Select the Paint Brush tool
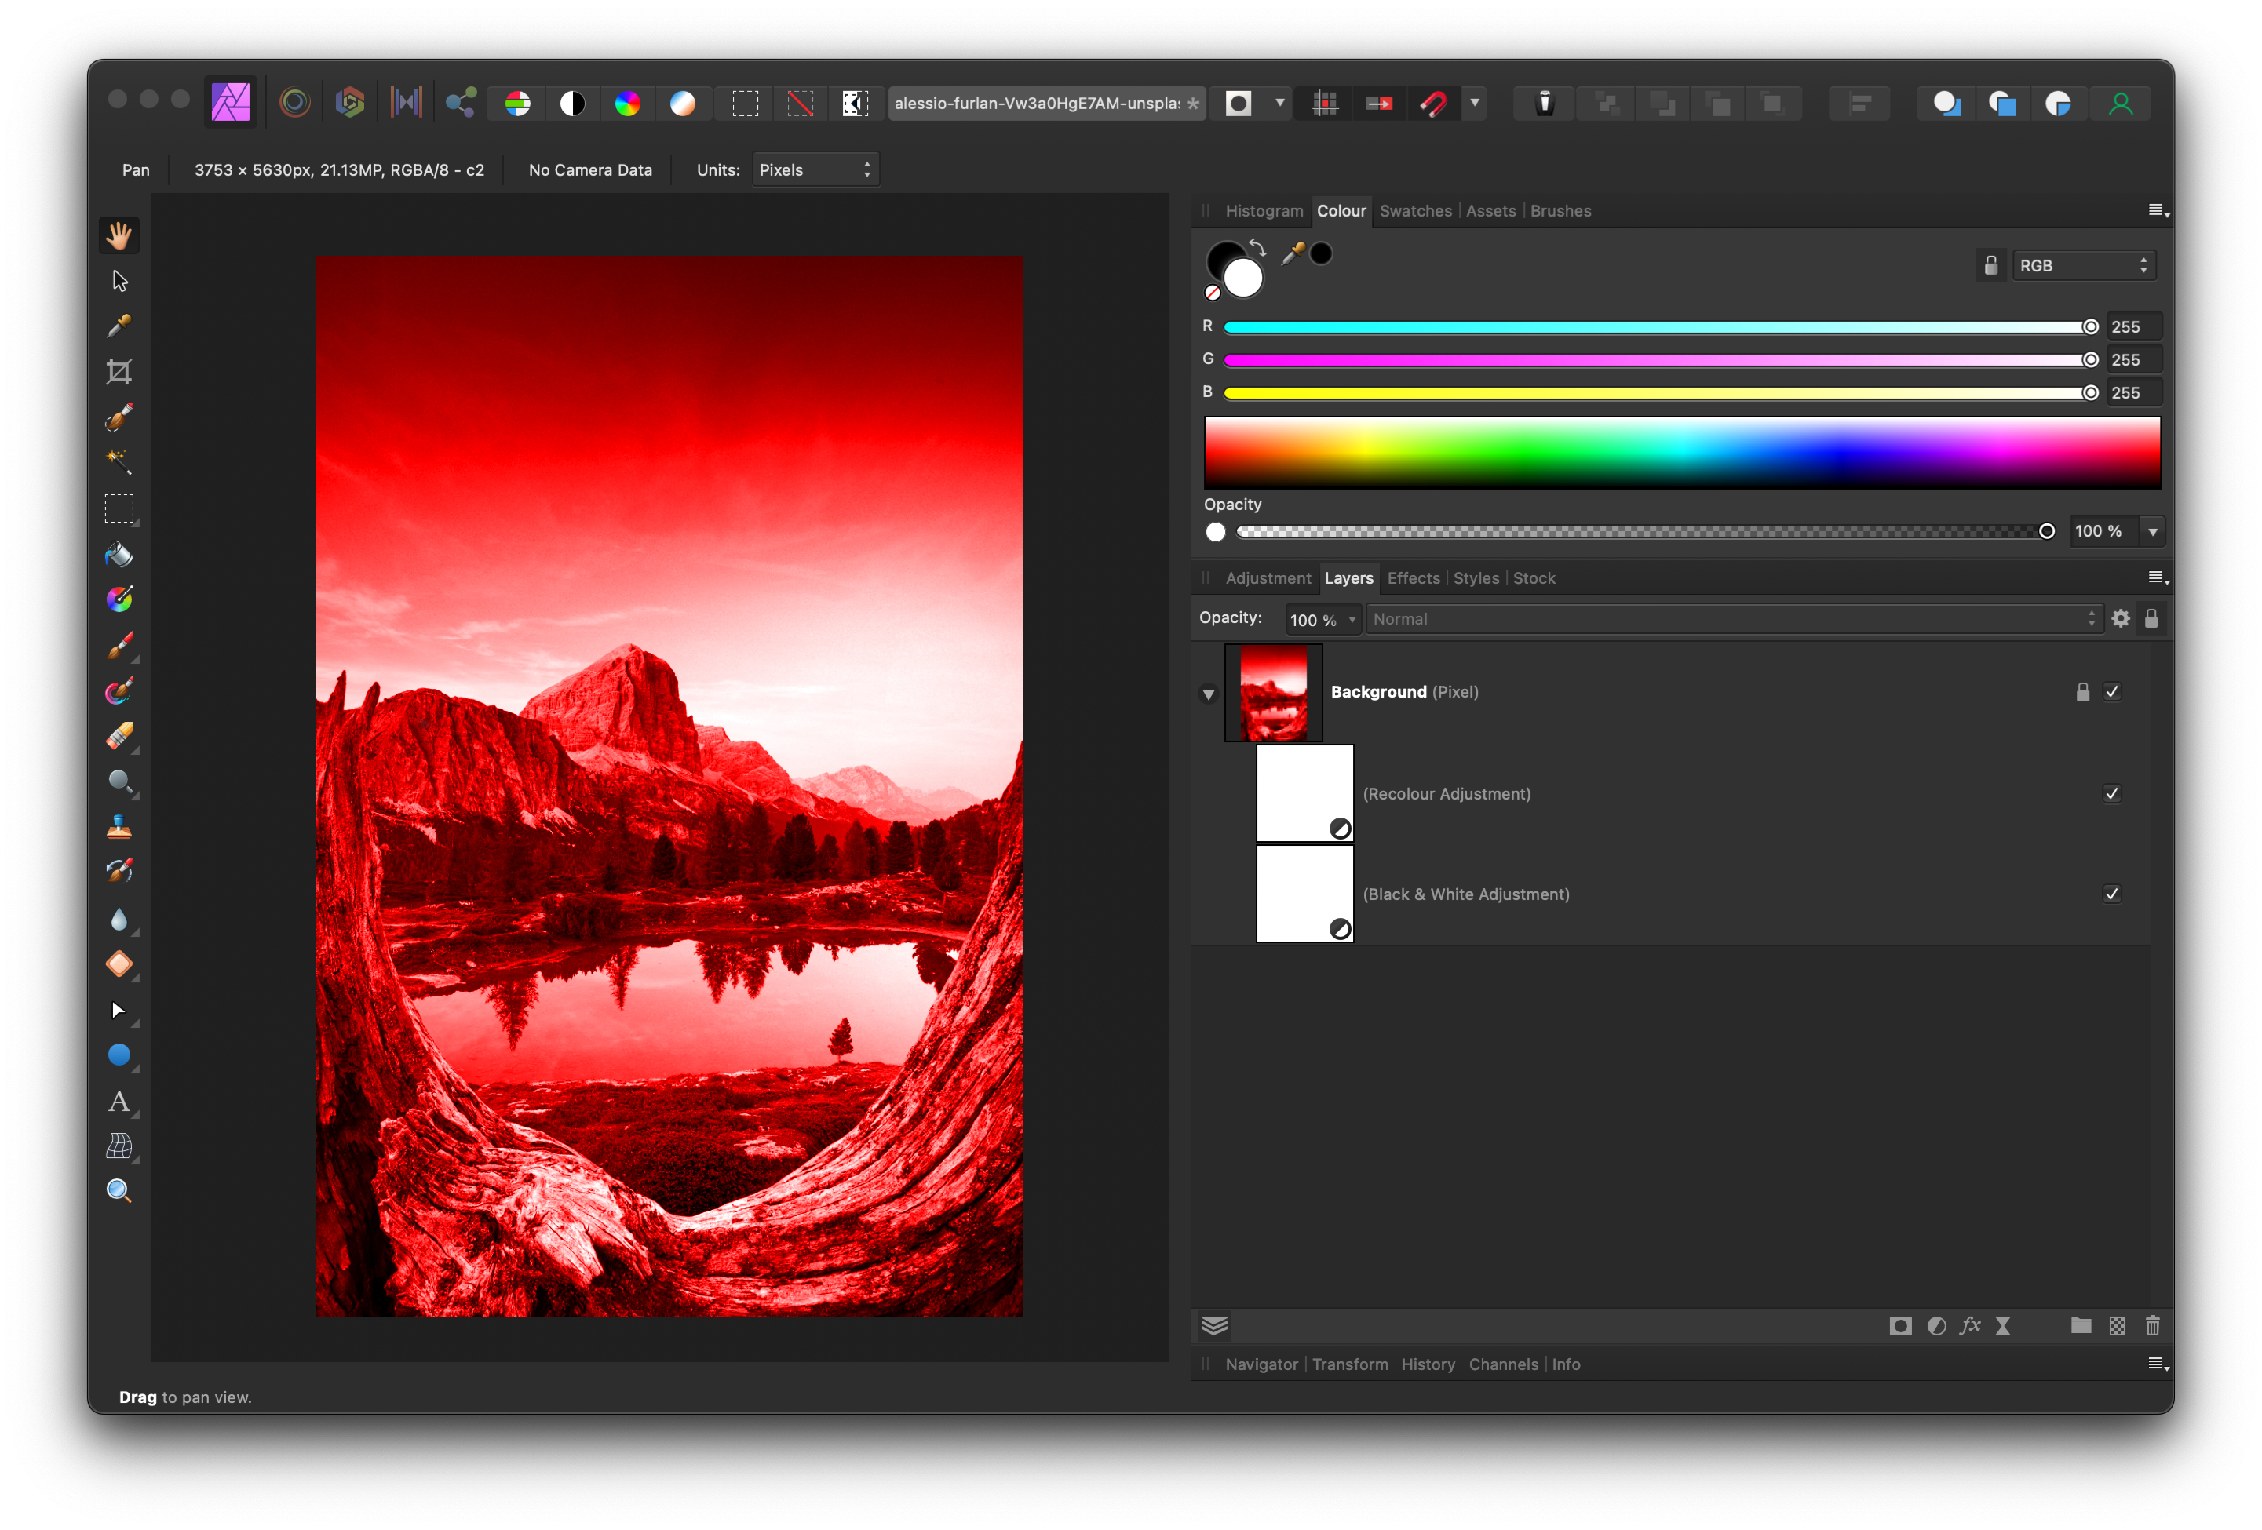The width and height of the screenshot is (2262, 1530). (119, 645)
